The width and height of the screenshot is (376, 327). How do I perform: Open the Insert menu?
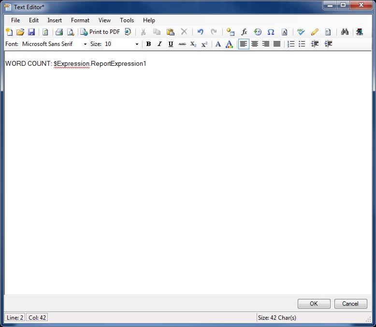tap(55, 20)
